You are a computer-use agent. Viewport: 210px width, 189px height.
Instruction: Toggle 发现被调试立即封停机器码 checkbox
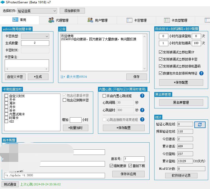pos(160,66)
